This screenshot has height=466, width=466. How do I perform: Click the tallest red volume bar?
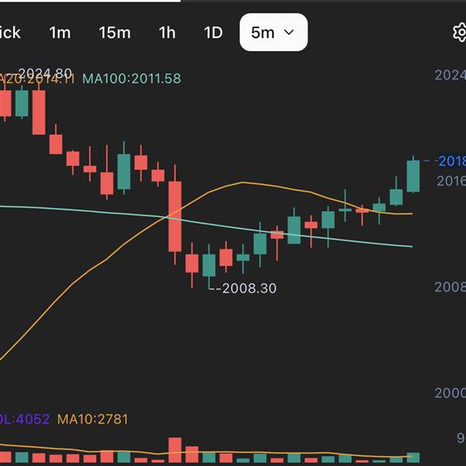[175, 450]
